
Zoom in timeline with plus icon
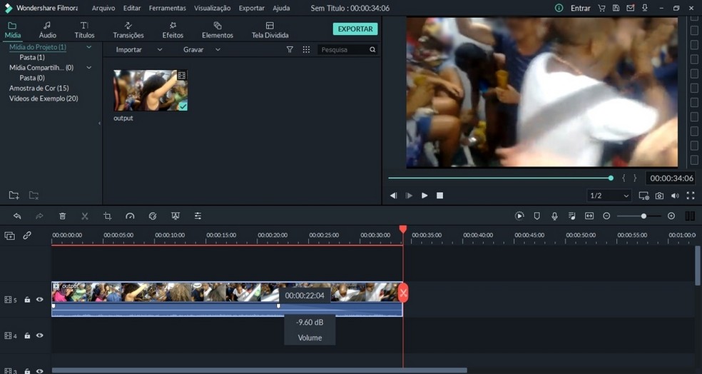click(x=671, y=216)
